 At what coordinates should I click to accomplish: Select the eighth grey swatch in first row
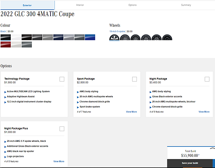[x=80, y=37]
